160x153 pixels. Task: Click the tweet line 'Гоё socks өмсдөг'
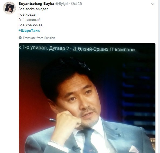(33, 9)
